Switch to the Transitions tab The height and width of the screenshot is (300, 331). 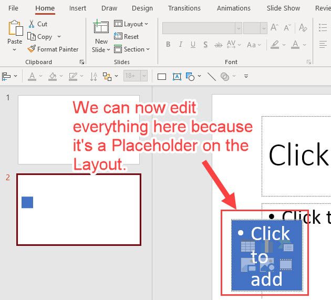point(184,8)
